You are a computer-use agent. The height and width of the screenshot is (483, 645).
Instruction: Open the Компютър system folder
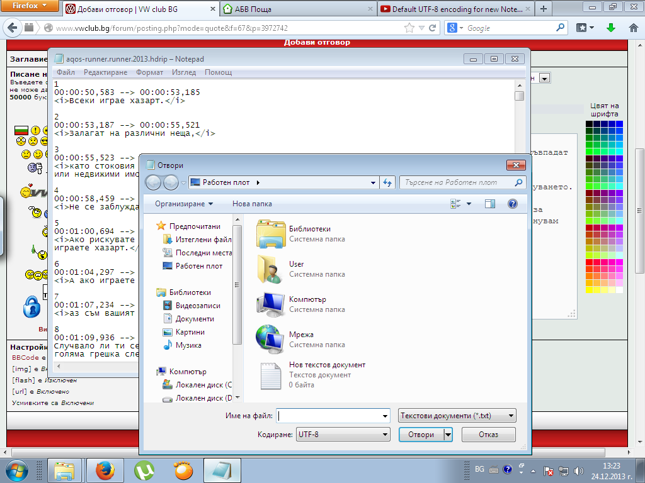coord(271,304)
